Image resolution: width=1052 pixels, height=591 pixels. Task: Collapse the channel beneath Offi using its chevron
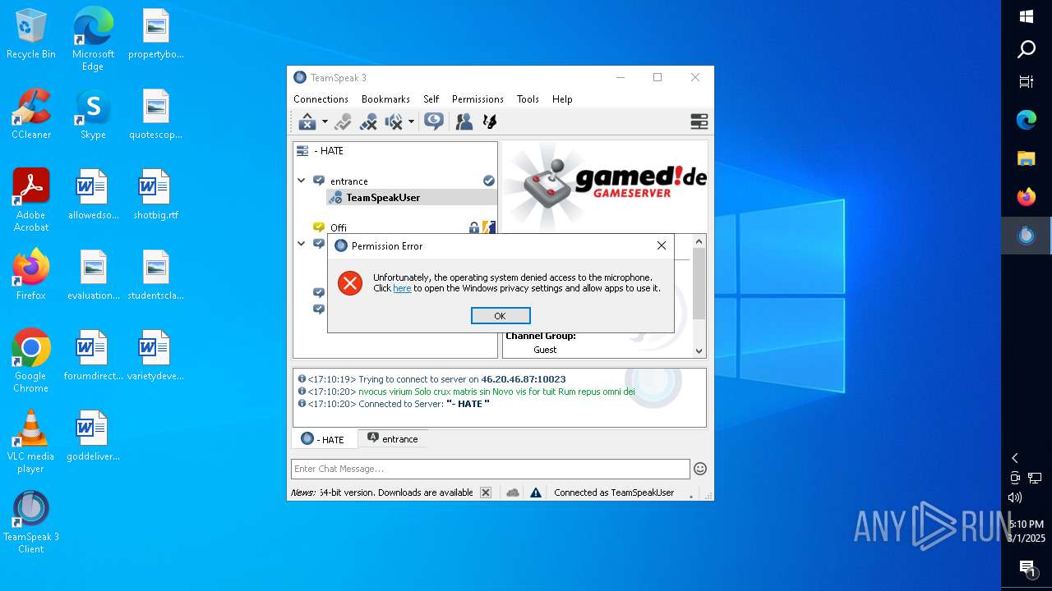click(x=302, y=243)
